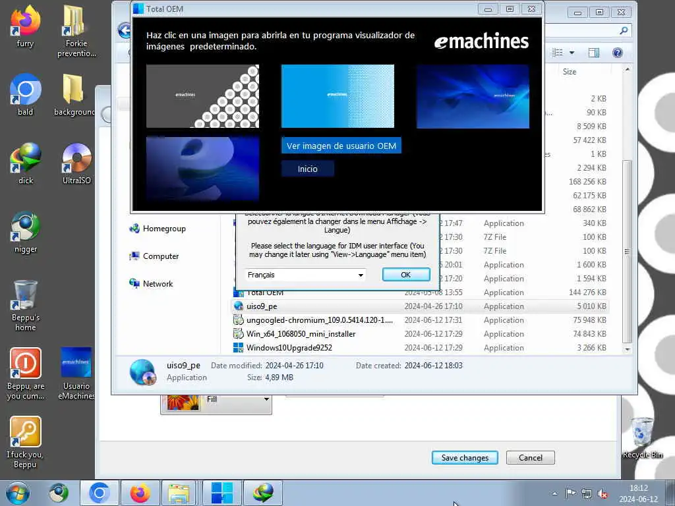
Task: Click the Explorer back arrow button
Action: click(x=125, y=30)
